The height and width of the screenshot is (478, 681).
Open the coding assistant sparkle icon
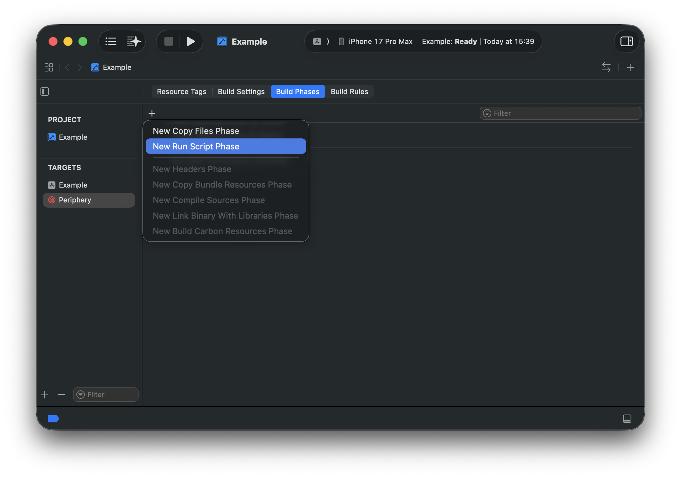(x=134, y=41)
